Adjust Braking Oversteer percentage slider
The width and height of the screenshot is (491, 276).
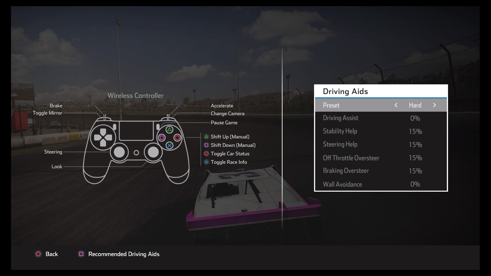coord(415,170)
